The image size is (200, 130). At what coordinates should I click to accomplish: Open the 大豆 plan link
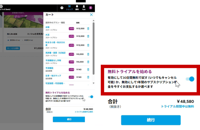[x=48, y=35]
